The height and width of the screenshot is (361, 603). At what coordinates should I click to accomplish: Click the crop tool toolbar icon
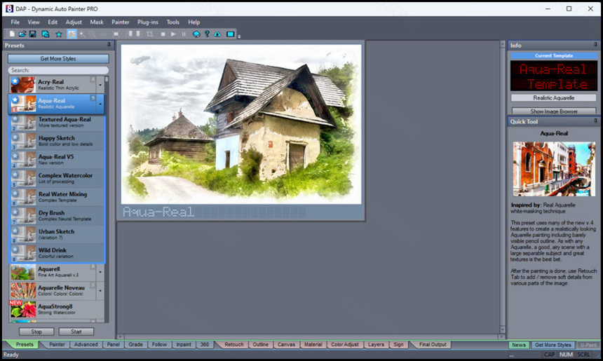point(149,34)
